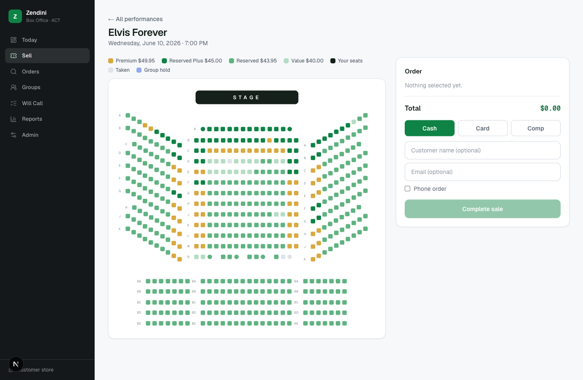Choose Cash payment method
The image size is (583, 380).
[x=430, y=128]
